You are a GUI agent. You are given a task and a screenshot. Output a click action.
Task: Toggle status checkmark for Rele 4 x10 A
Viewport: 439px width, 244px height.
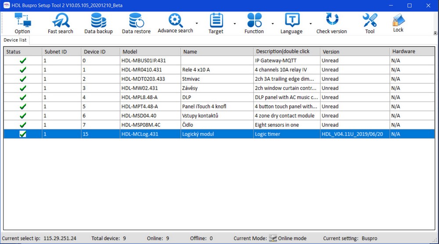click(x=23, y=70)
